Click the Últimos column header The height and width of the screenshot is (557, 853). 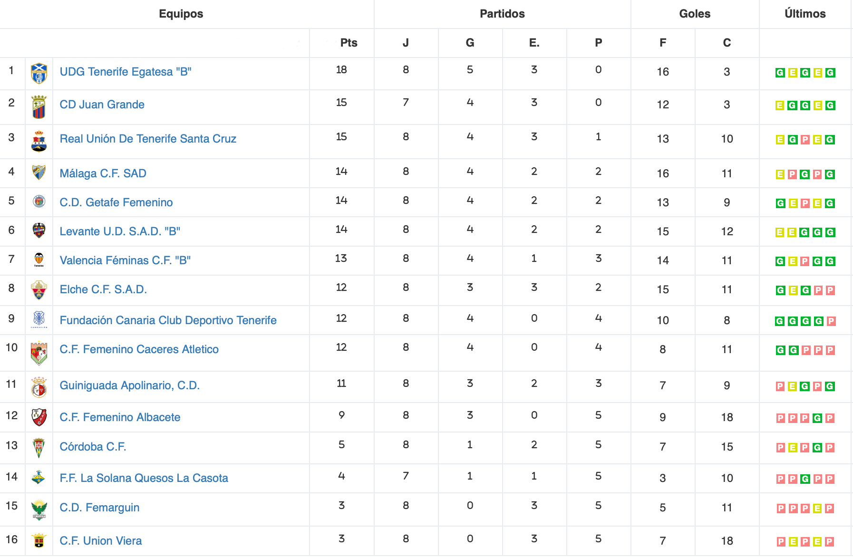[x=805, y=14]
